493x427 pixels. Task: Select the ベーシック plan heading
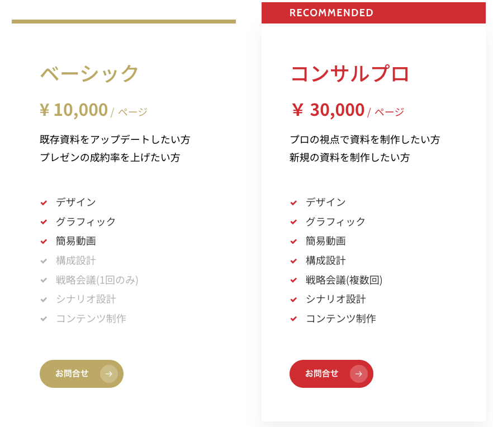coord(89,73)
